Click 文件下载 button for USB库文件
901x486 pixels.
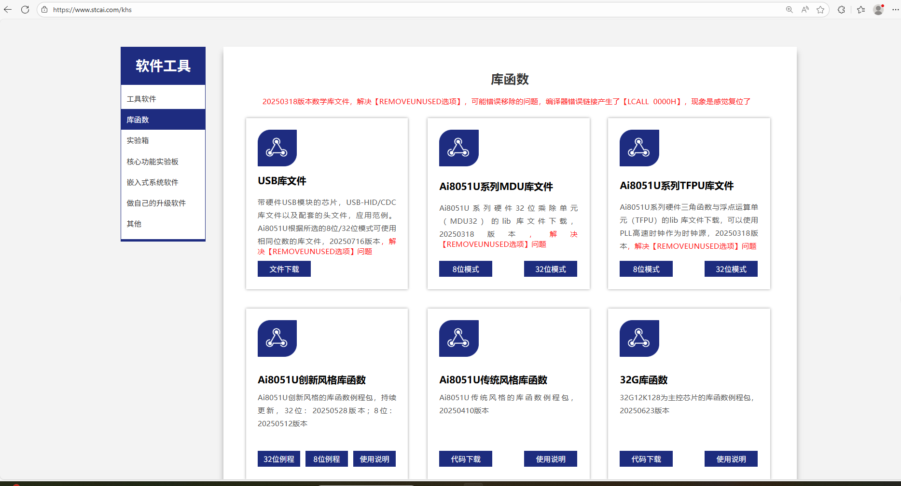284,269
